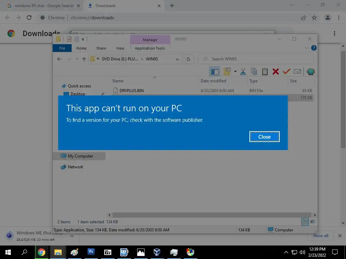Open 7-Zip from the taskbar
The width and height of the screenshot is (346, 259).
click(108, 252)
